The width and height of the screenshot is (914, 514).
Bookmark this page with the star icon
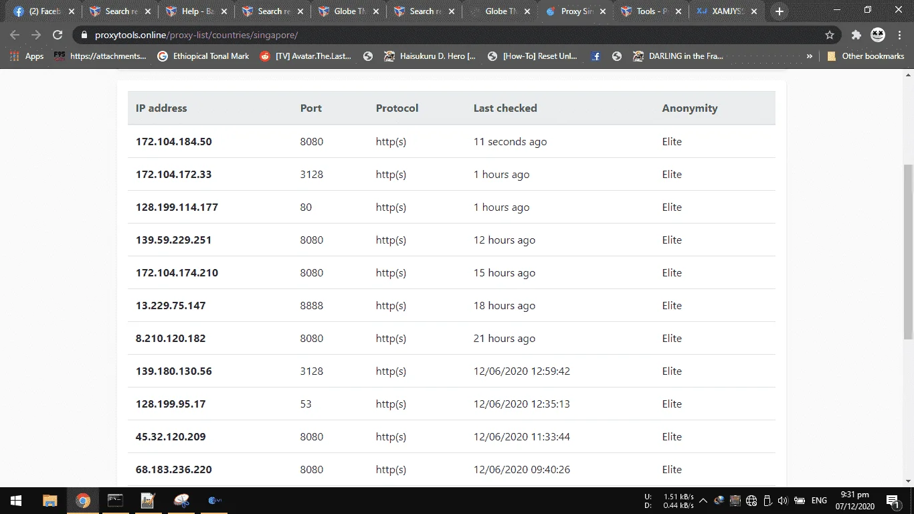click(x=830, y=35)
